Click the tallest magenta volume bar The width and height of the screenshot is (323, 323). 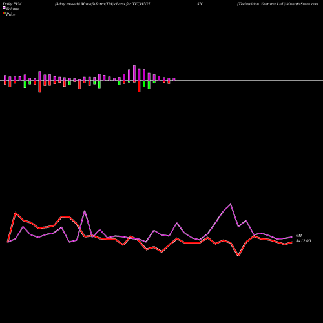pyautogui.click(x=134, y=74)
